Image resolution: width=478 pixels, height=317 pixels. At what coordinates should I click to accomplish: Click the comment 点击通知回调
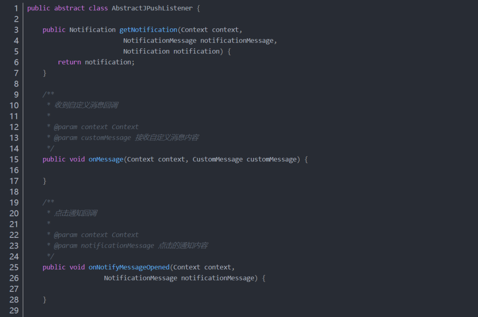(76, 213)
